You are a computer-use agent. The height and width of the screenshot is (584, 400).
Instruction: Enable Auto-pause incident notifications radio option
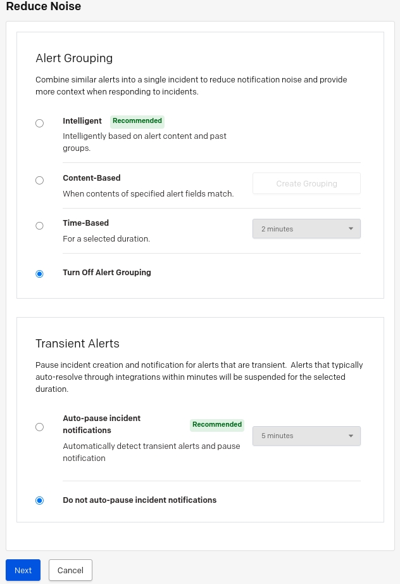point(39,427)
